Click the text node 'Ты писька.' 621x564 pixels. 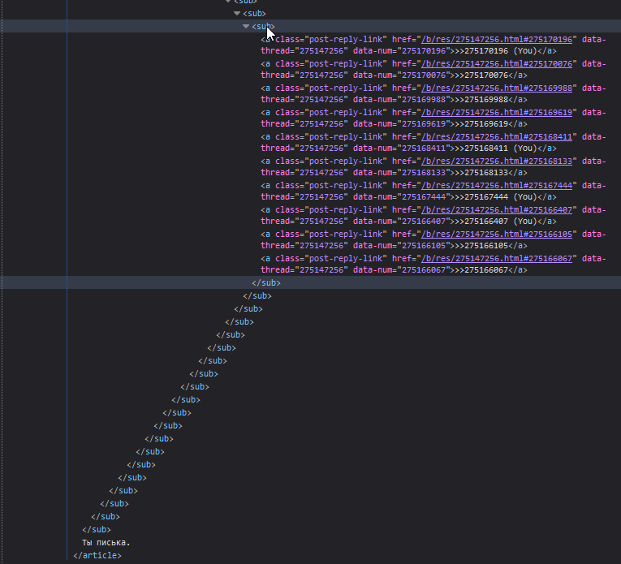[106, 543]
